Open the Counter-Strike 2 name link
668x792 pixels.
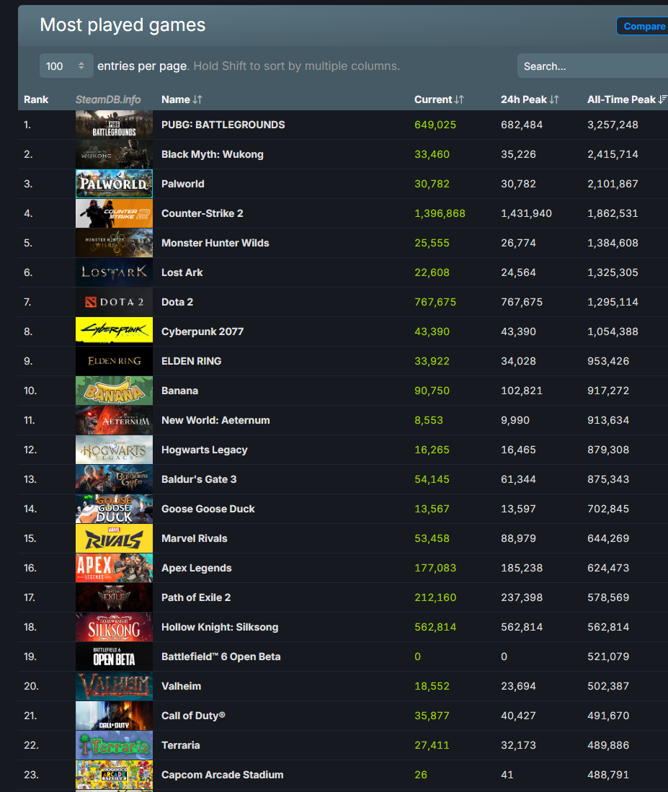[202, 213]
